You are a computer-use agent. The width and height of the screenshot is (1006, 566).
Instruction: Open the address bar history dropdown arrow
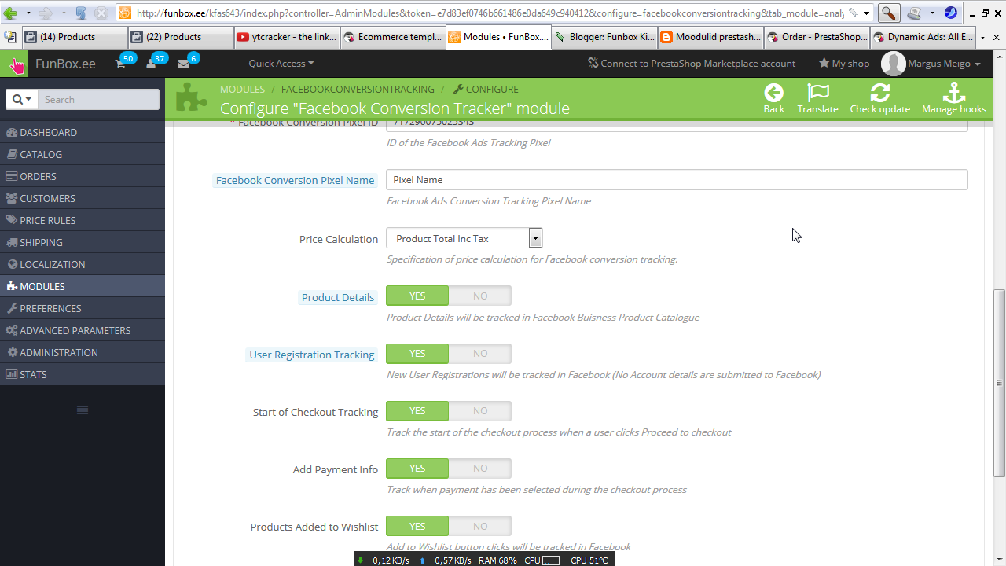click(866, 13)
